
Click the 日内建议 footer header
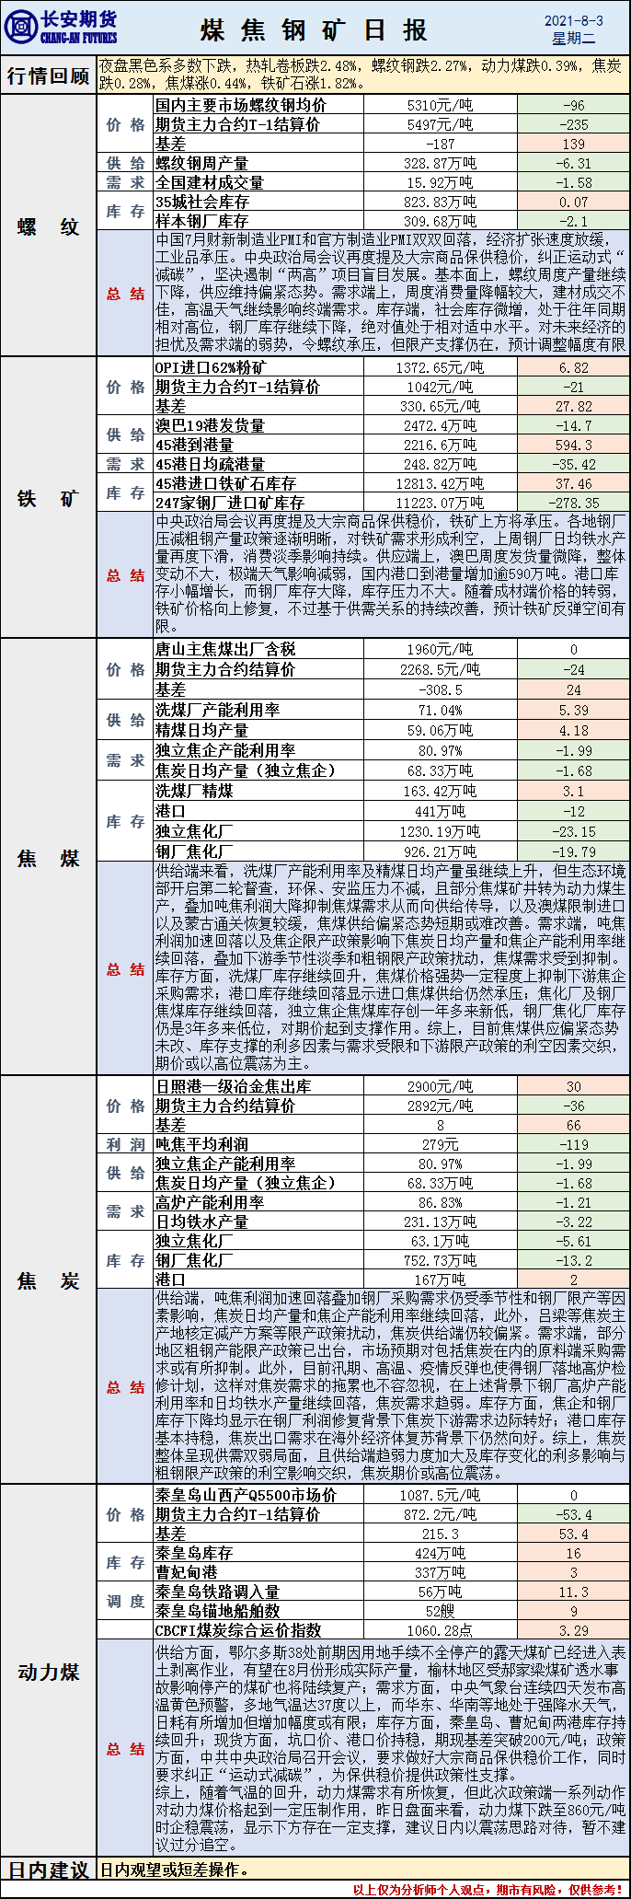click(x=48, y=1870)
